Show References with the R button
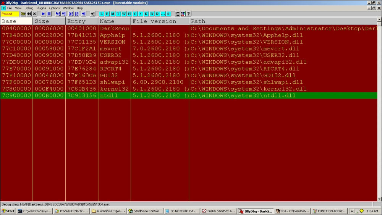The width and height of the screenshot is (382, 215). coord(157,14)
